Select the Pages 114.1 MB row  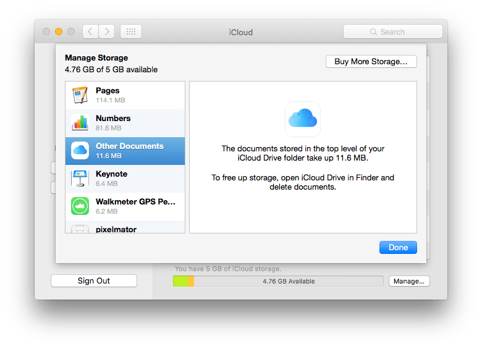click(x=136, y=95)
